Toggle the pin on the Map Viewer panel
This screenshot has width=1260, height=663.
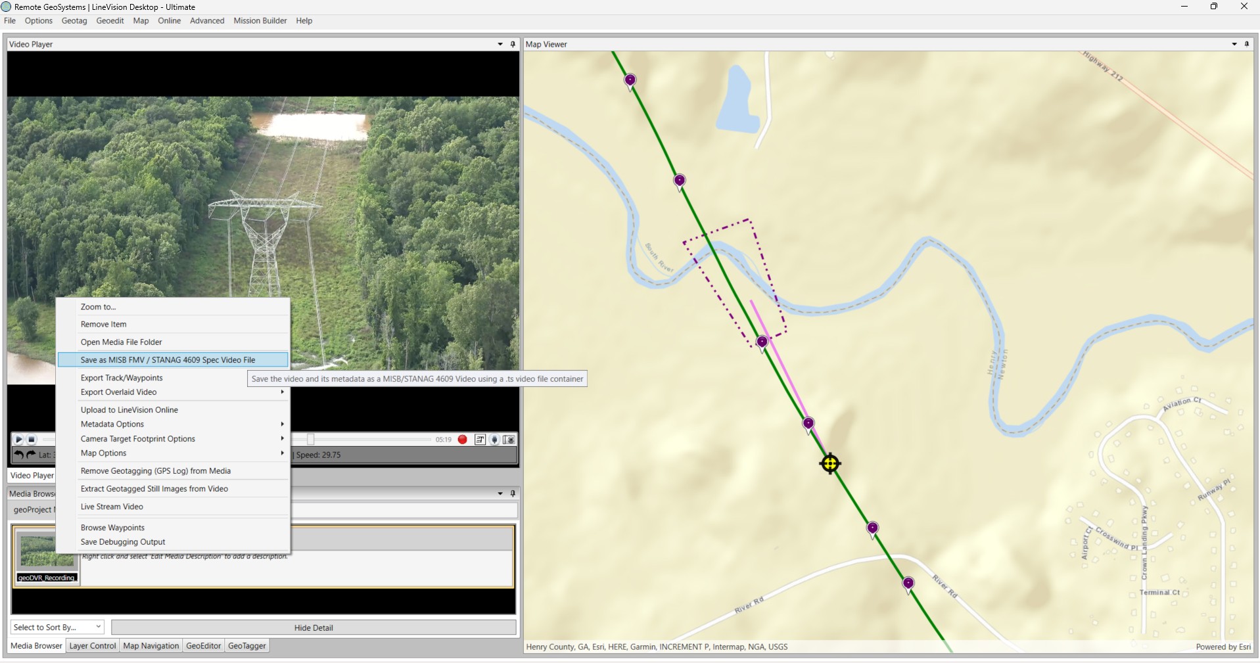pyautogui.click(x=1246, y=44)
